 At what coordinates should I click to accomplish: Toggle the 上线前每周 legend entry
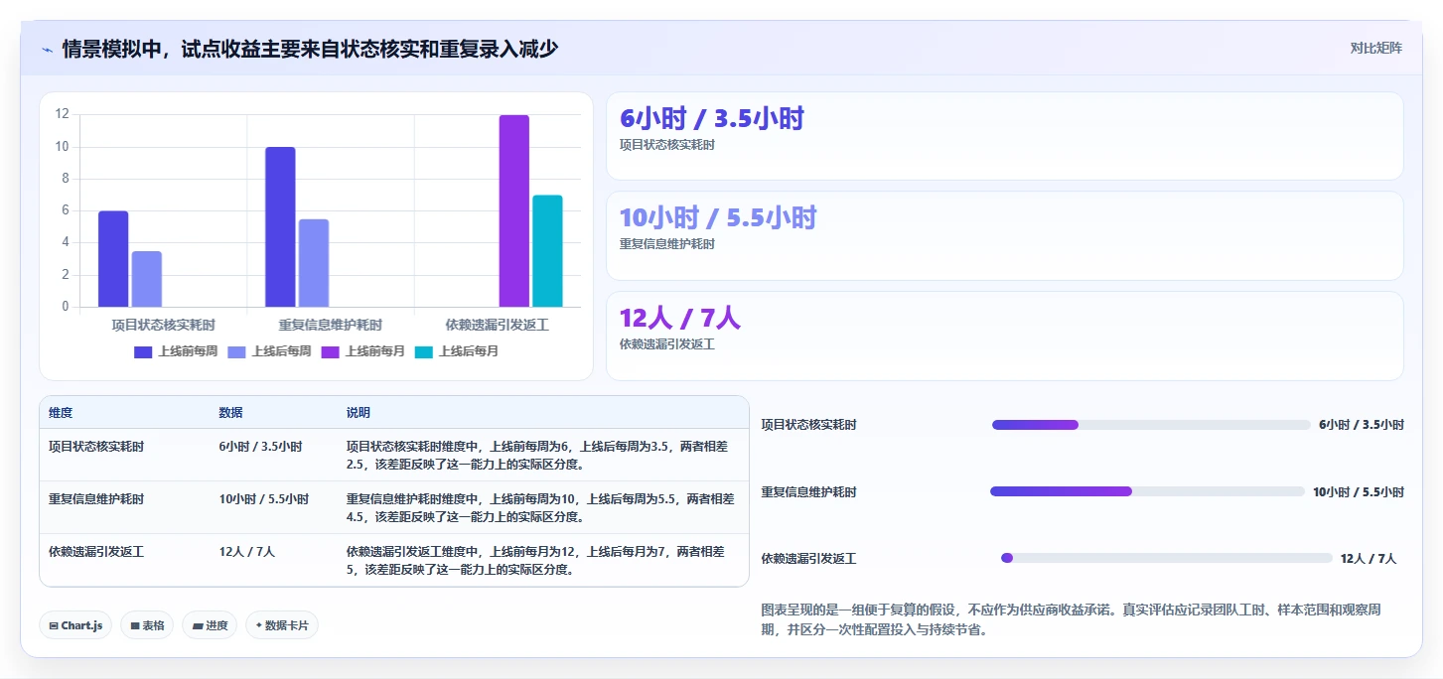tap(176, 351)
